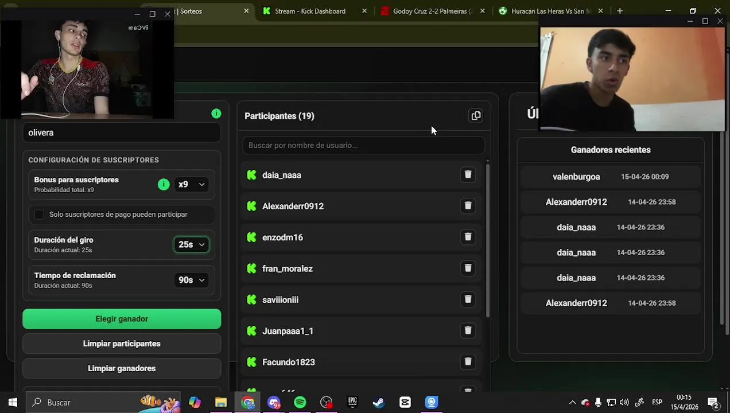This screenshot has height=413, width=730.
Task: Open Copilot from the taskbar
Action: [195, 402]
